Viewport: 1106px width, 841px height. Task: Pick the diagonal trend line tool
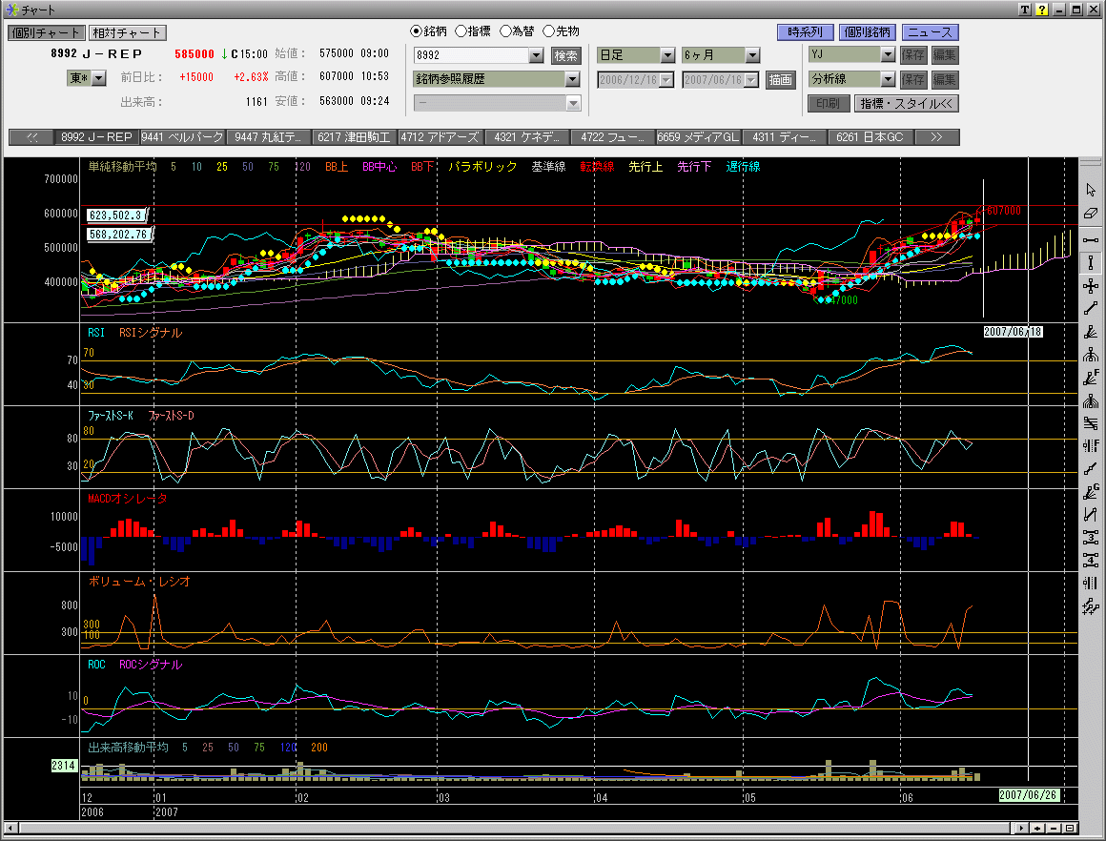pos(1091,309)
